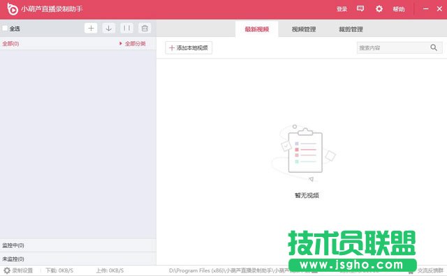
Task: Pause monitoring with the pause icon
Action: pos(126,28)
